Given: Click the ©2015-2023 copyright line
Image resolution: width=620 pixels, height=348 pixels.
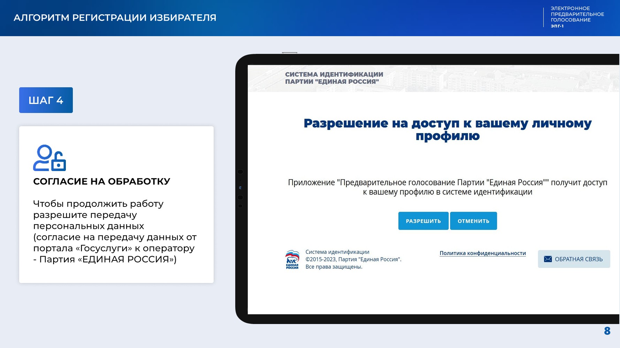Looking at the screenshot, I should click(x=353, y=259).
